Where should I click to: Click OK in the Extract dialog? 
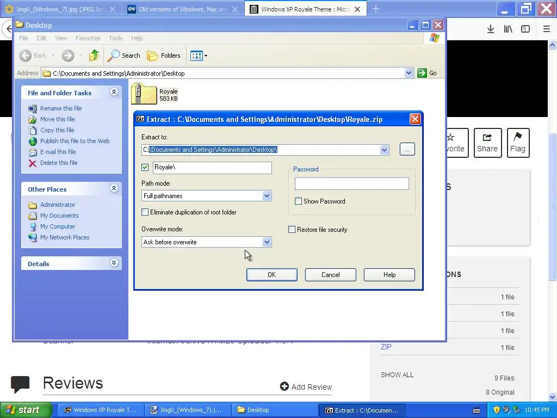click(272, 275)
